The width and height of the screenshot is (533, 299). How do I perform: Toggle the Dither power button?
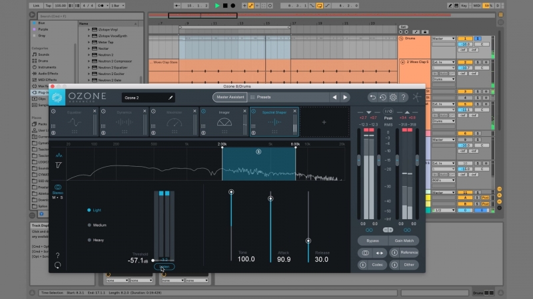[x=394, y=264]
